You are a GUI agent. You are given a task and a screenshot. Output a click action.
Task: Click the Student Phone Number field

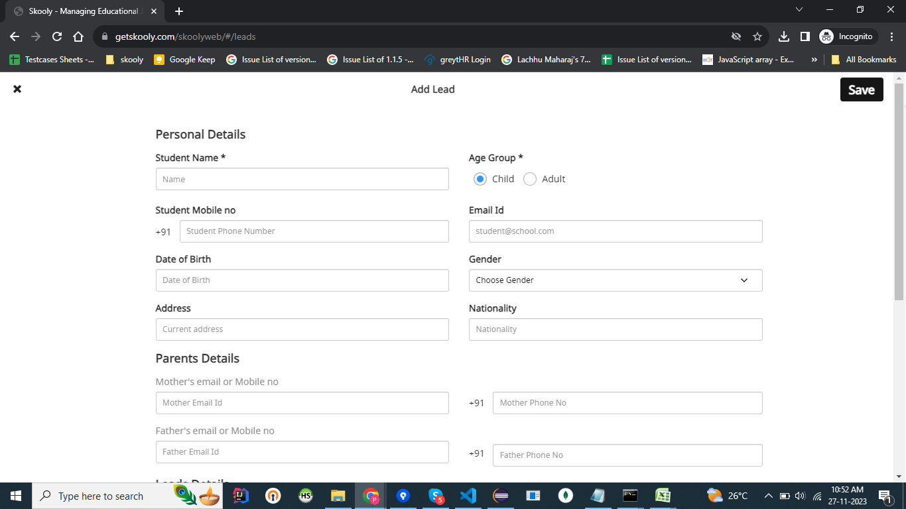[314, 231]
